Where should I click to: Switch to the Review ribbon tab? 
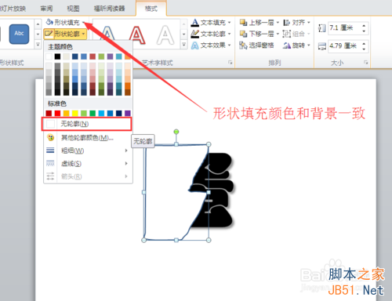46,9
